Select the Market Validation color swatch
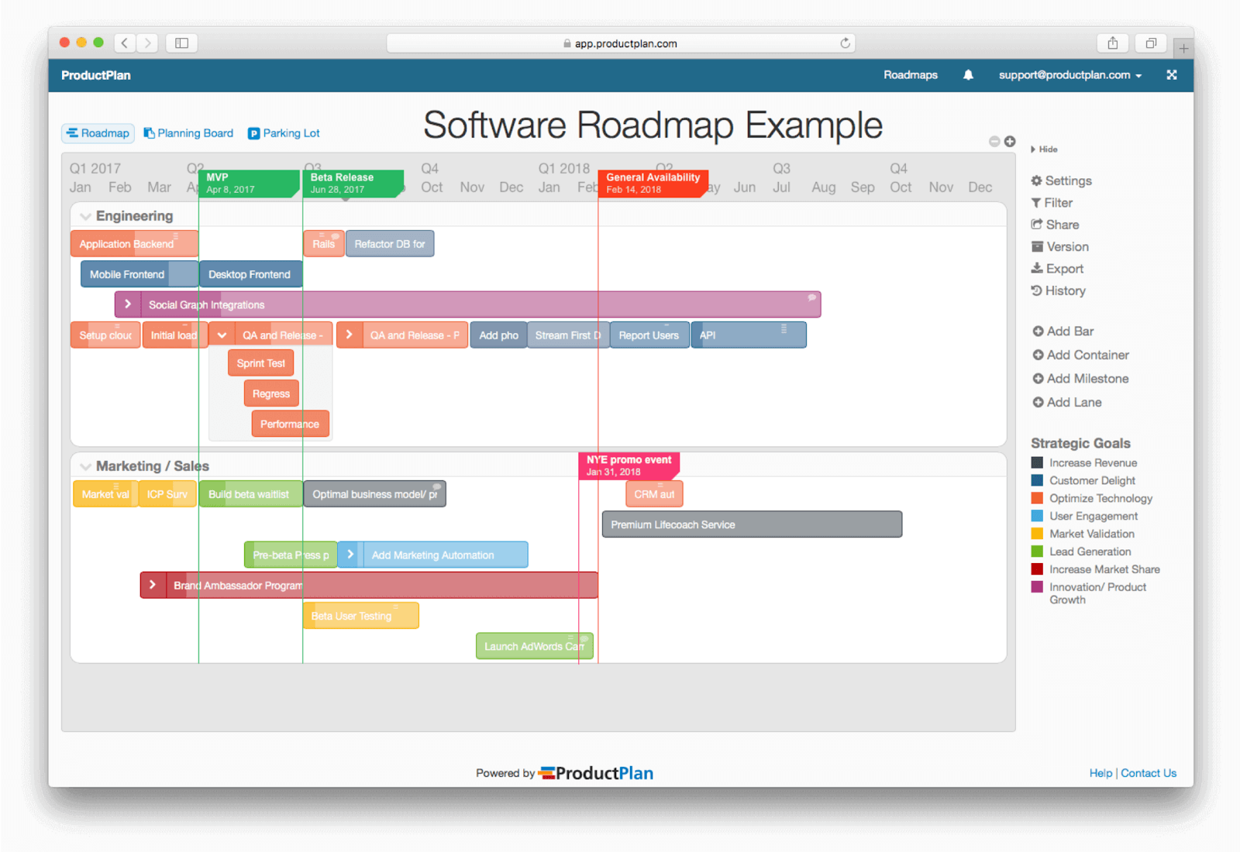1240x852 pixels. click(1037, 534)
